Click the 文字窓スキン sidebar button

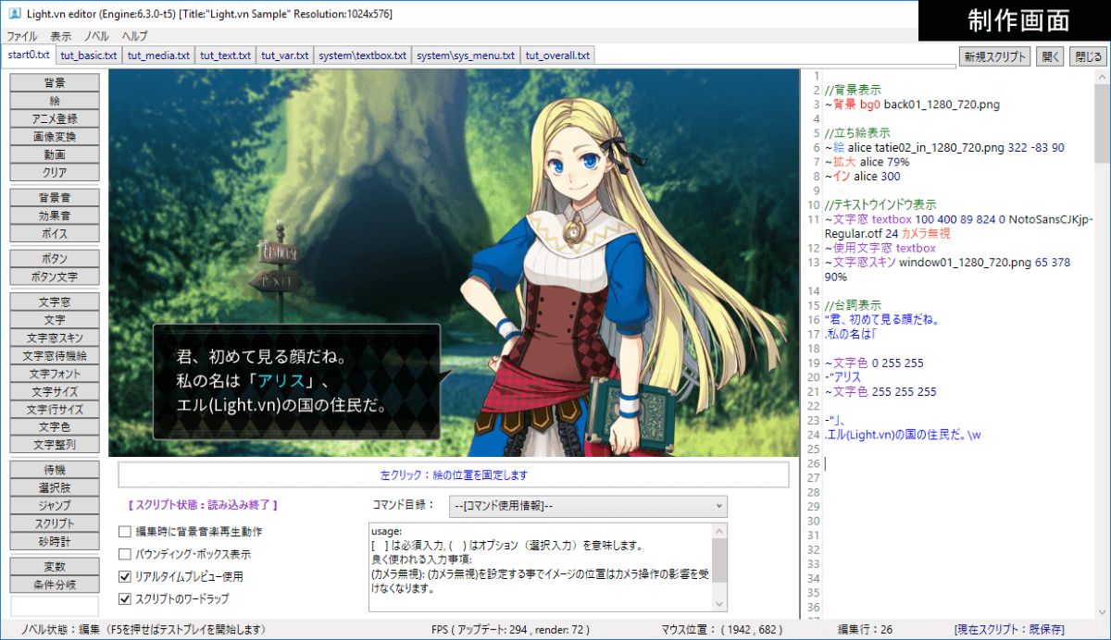coord(54,338)
